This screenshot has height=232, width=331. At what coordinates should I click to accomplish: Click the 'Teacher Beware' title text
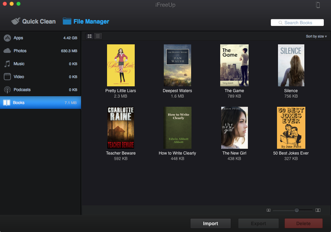[x=121, y=153]
